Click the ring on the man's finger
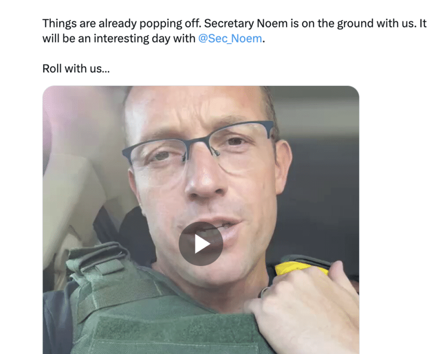The image size is (438, 354). [x=264, y=292]
